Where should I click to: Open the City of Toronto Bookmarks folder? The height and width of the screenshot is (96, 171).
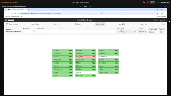coord(12,16)
